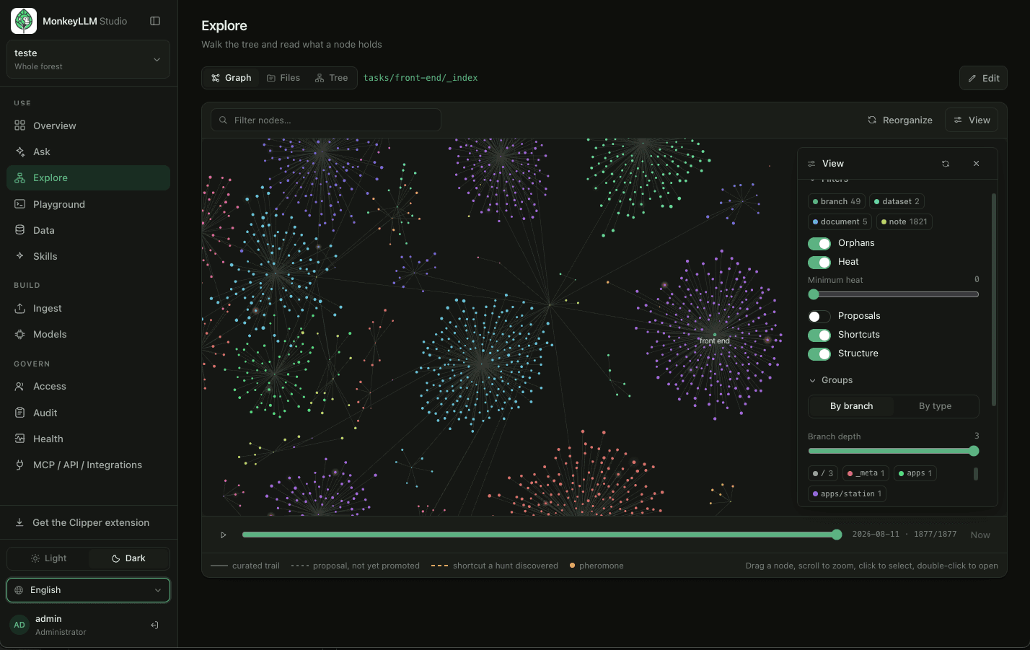
Task: Open the teste Whole forest workspace selector
Action: pos(88,59)
